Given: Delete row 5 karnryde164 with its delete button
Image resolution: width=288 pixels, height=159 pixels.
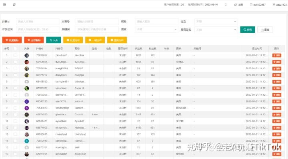Looking at the screenshot, I should tap(277, 82).
